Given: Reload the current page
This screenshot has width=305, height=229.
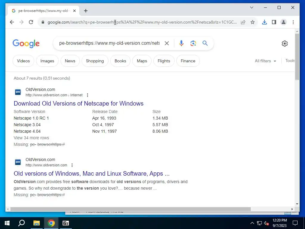Looking at the screenshot, I should [x=31, y=22].
